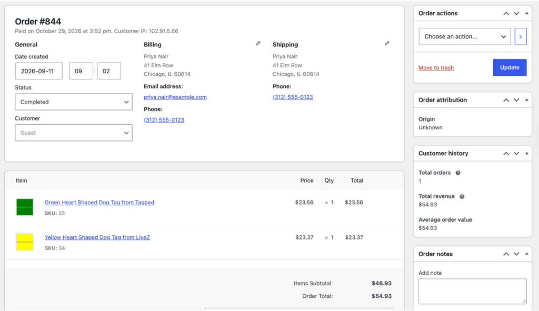The image size is (539, 311).
Task: Click the billing phone number link
Action: tap(164, 119)
